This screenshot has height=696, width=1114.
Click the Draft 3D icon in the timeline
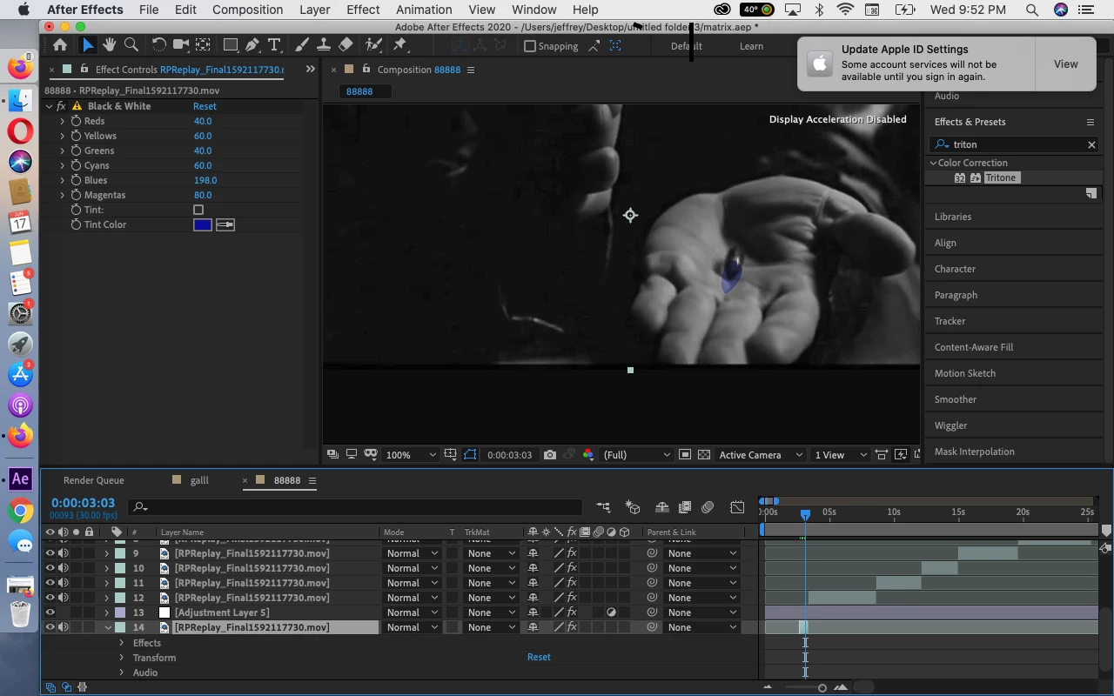634,507
